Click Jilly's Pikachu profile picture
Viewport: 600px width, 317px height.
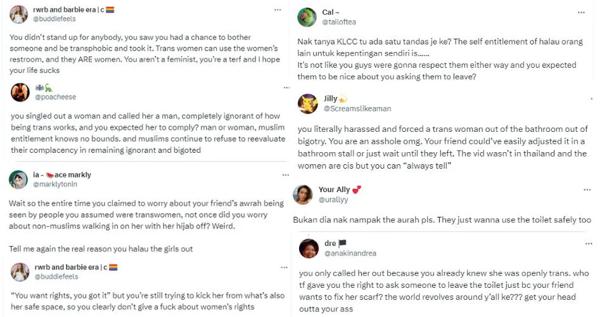pyautogui.click(x=307, y=103)
